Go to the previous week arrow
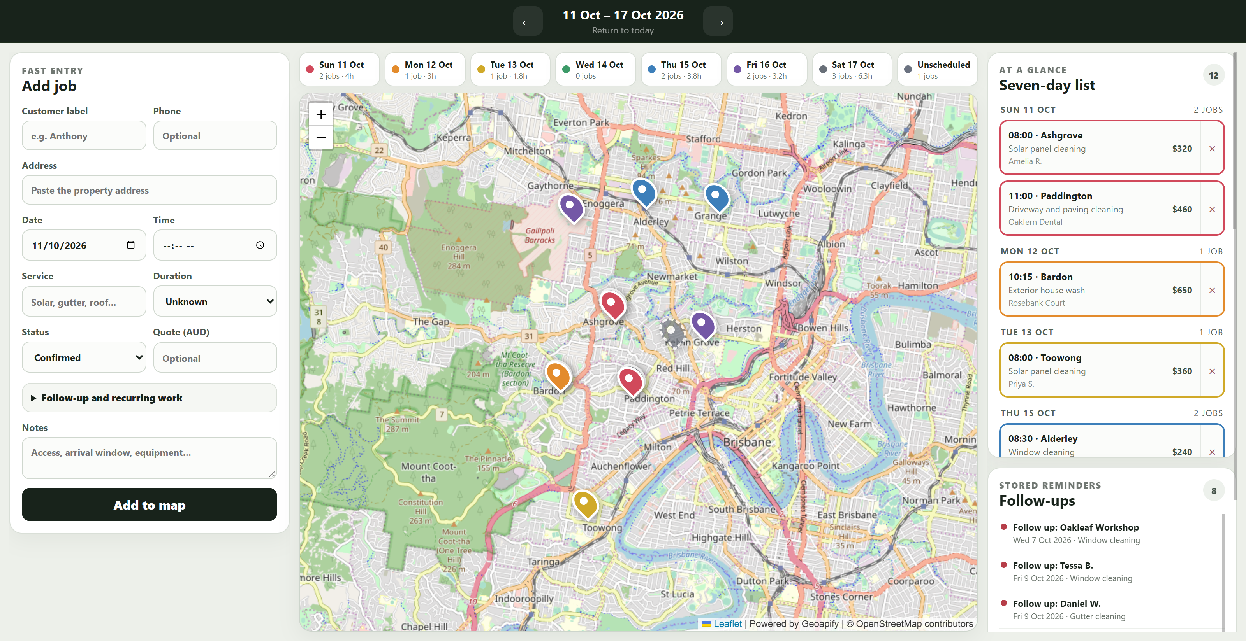1246x641 pixels. [x=528, y=22]
